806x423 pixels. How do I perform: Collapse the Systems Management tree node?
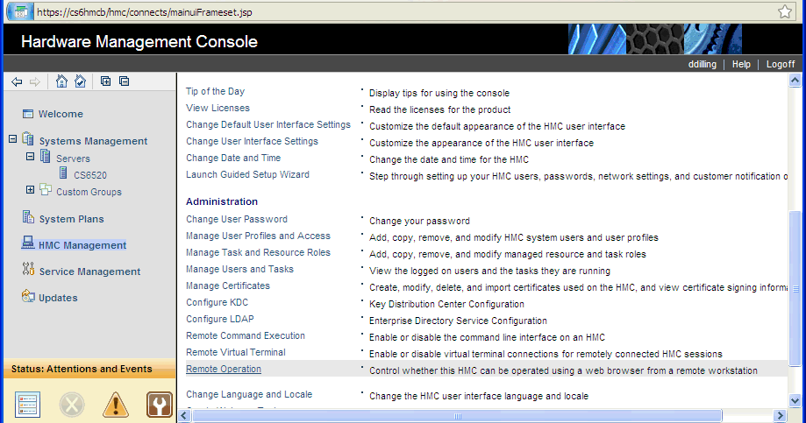click(x=13, y=139)
